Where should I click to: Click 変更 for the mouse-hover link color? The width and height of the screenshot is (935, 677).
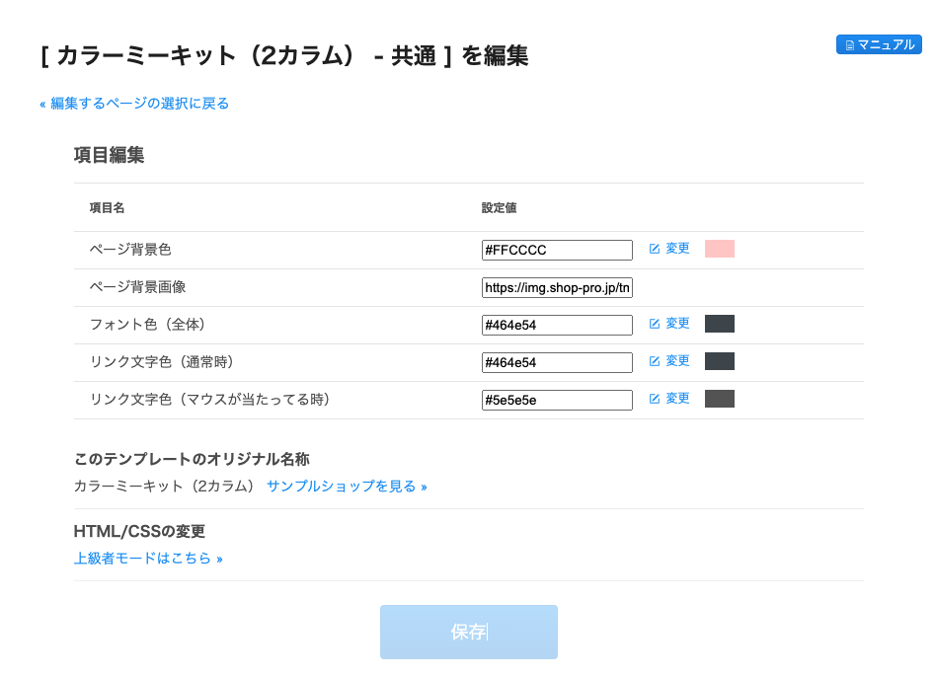coord(676,399)
